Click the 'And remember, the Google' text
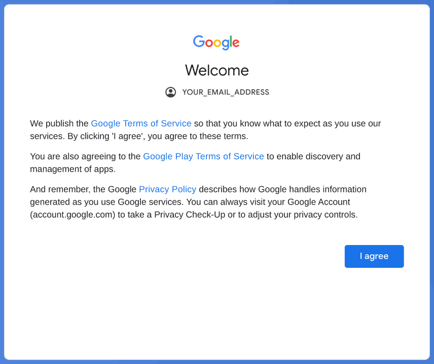Screen dimensions: 434x364 pyautogui.click(x=83, y=189)
